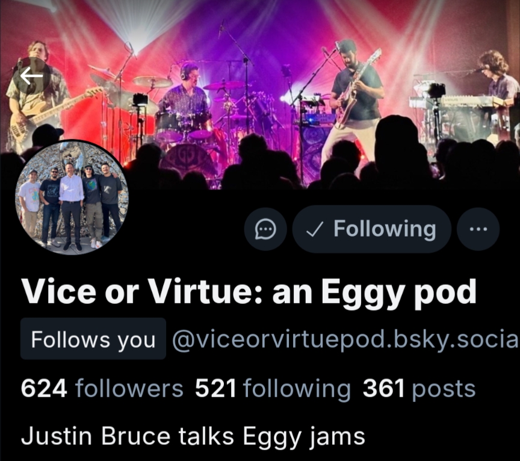Open chat message bubble icon
Image resolution: width=520 pixels, height=461 pixels.
(x=265, y=229)
